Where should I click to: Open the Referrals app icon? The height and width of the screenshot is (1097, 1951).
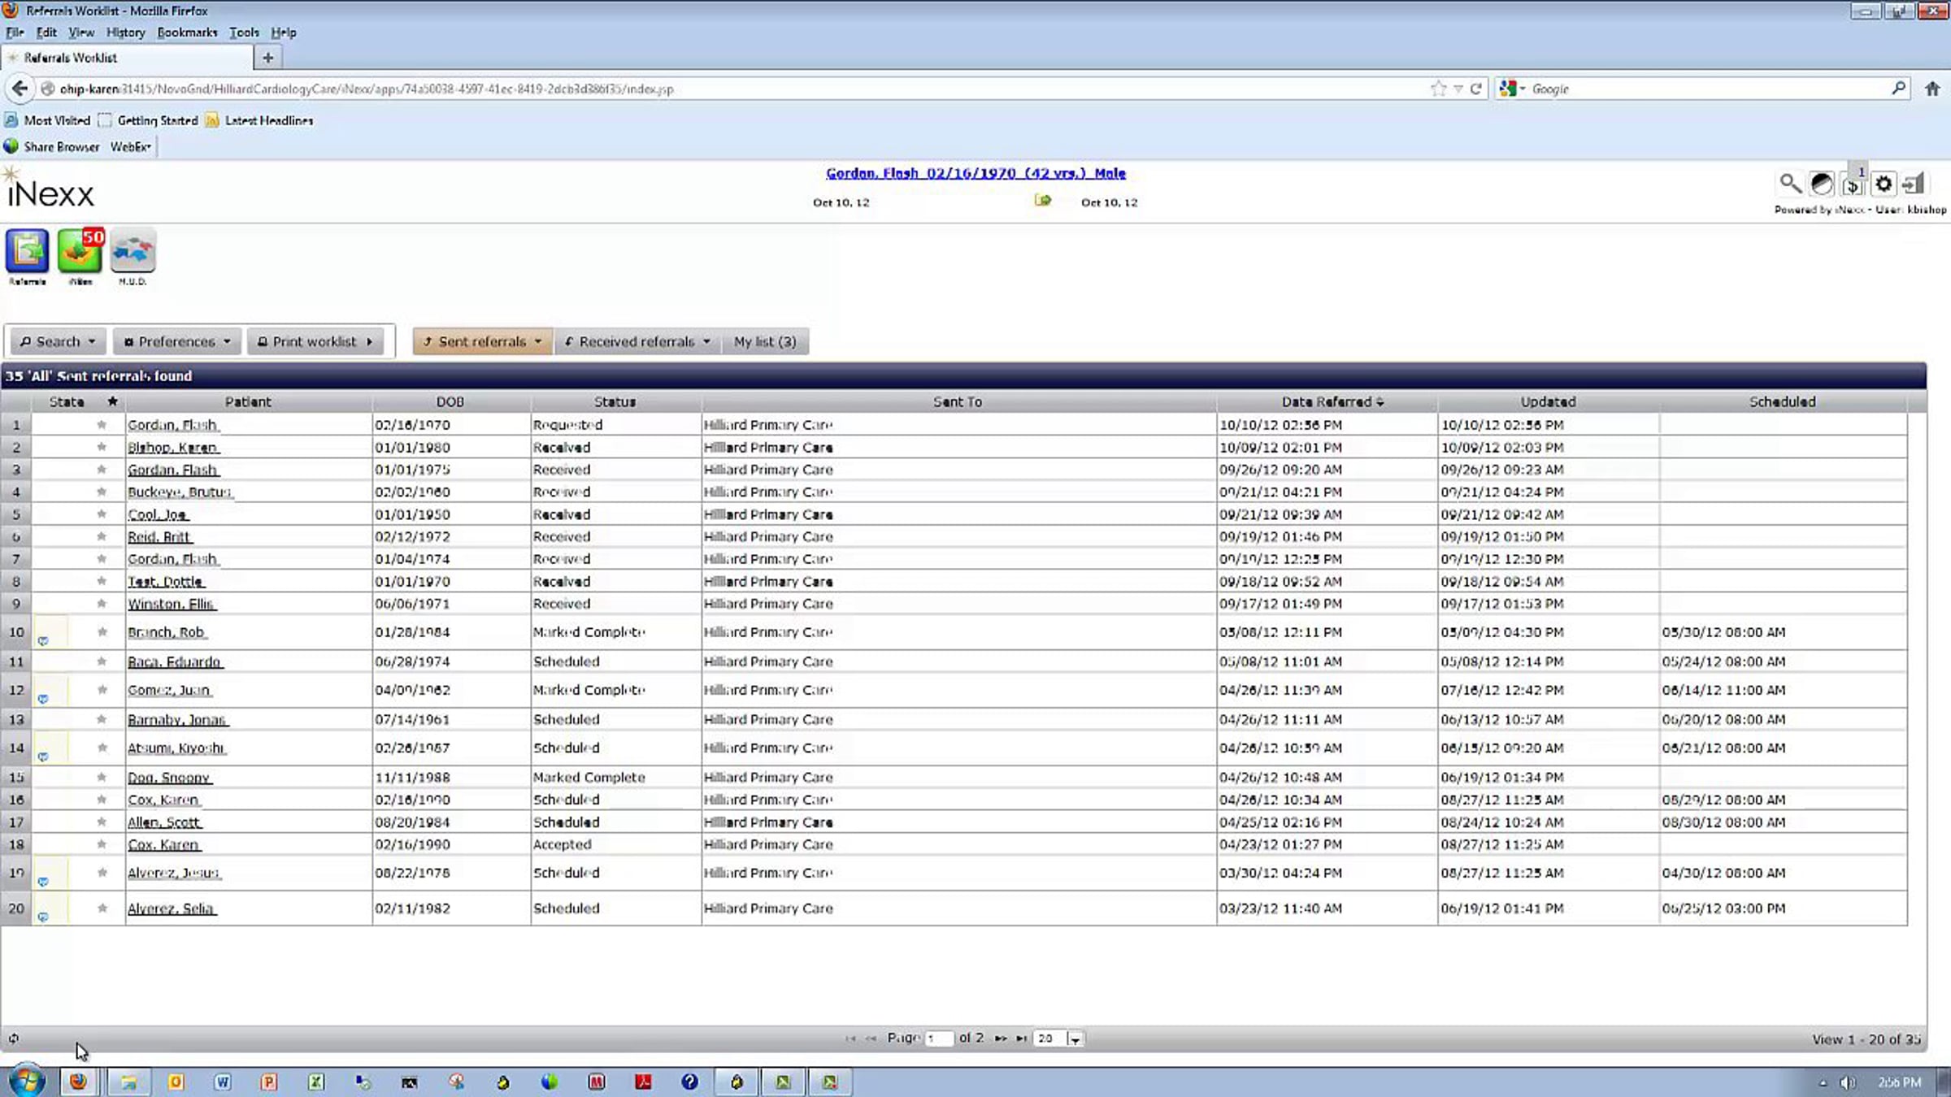coord(27,251)
